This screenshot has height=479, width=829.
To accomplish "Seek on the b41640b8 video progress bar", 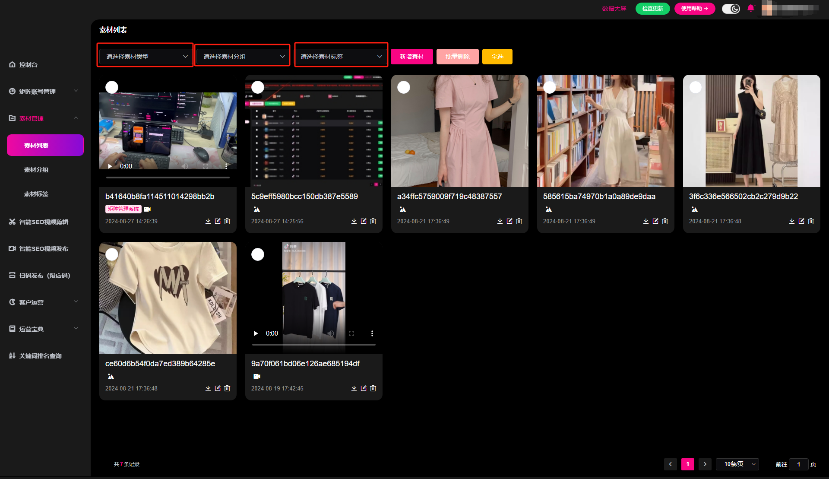I will pyautogui.click(x=168, y=178).
